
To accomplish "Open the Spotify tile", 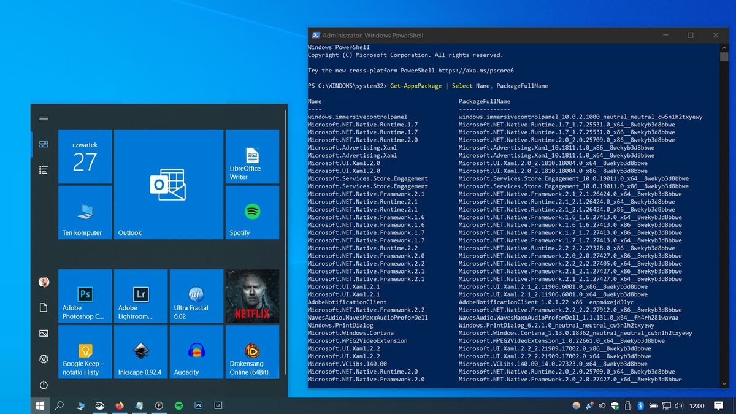I will pos(252,212).
